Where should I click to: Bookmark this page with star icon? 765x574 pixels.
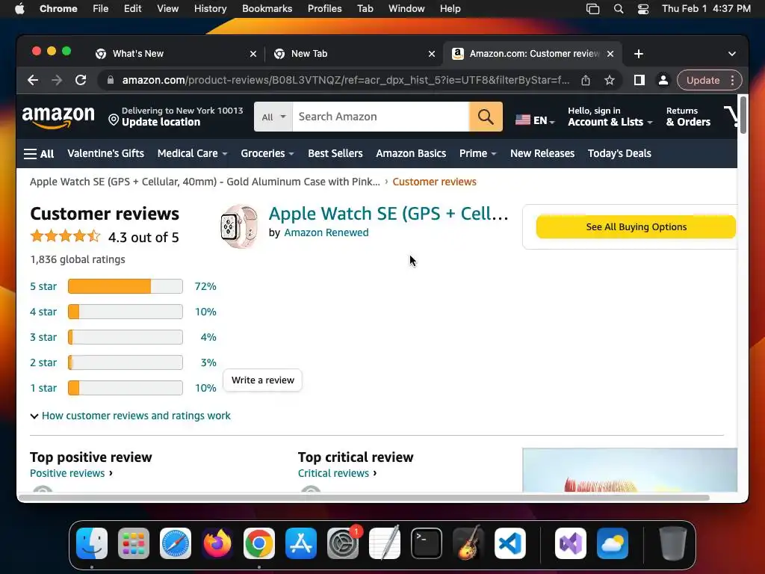coord(610,80)
